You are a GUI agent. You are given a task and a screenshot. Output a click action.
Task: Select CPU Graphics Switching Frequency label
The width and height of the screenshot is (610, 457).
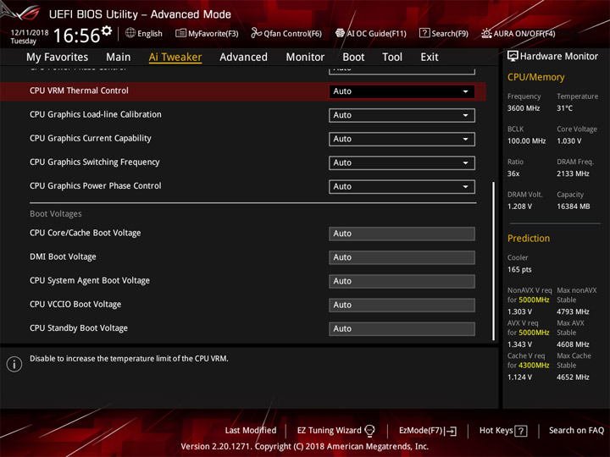(x=95, y=162)
